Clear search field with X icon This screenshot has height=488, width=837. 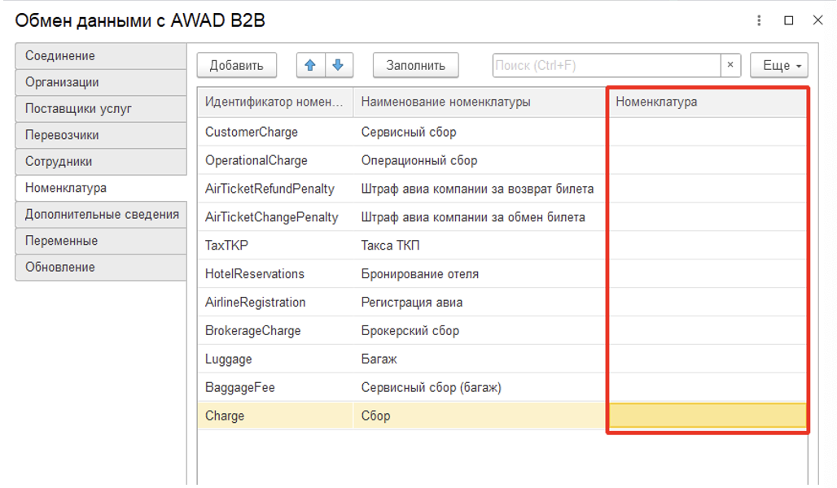730,65
